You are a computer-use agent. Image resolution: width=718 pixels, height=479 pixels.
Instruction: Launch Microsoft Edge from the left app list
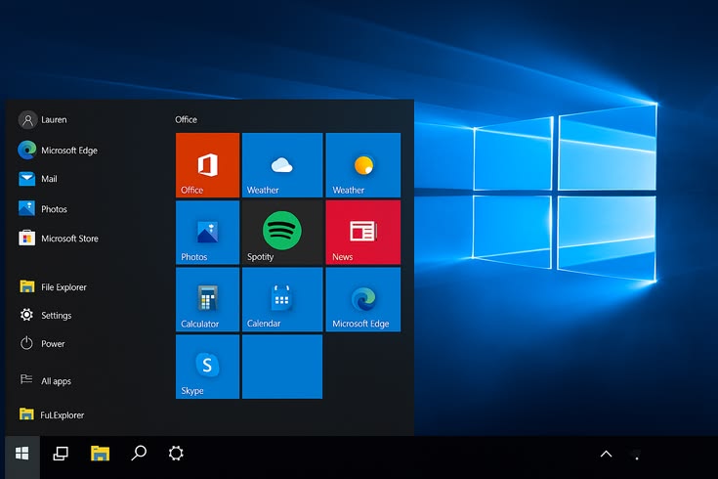[x=58, y=151]
